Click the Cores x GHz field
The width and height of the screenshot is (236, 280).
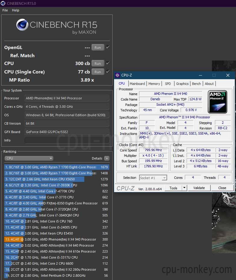(x=67, y=107)
